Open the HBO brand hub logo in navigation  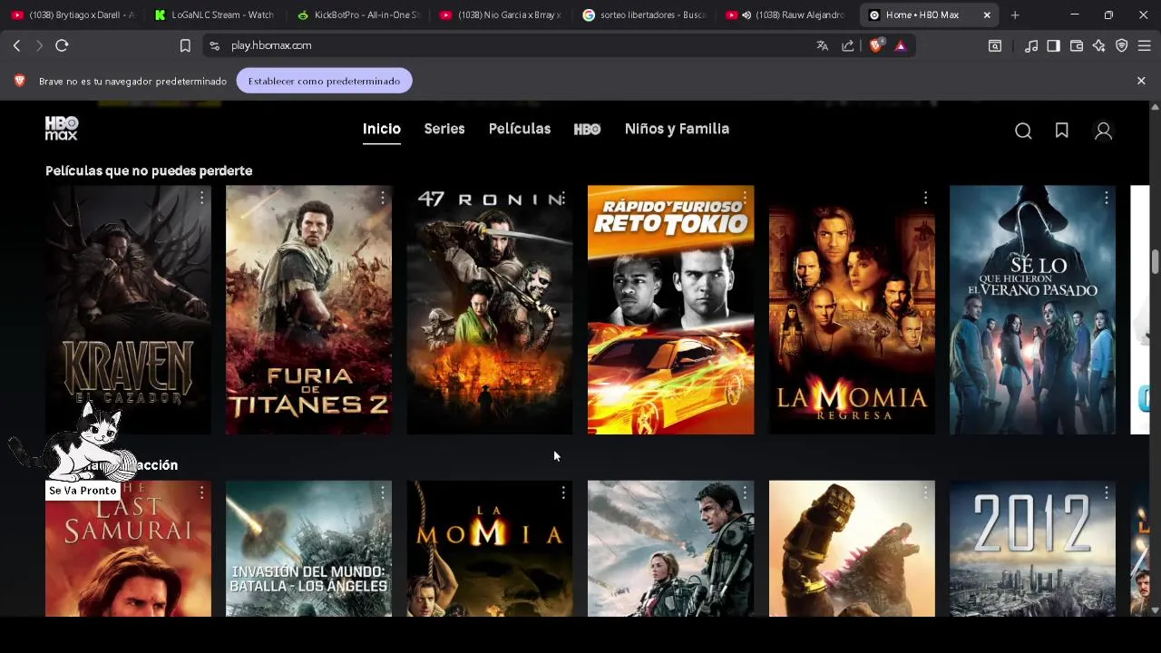click(587, 129)
